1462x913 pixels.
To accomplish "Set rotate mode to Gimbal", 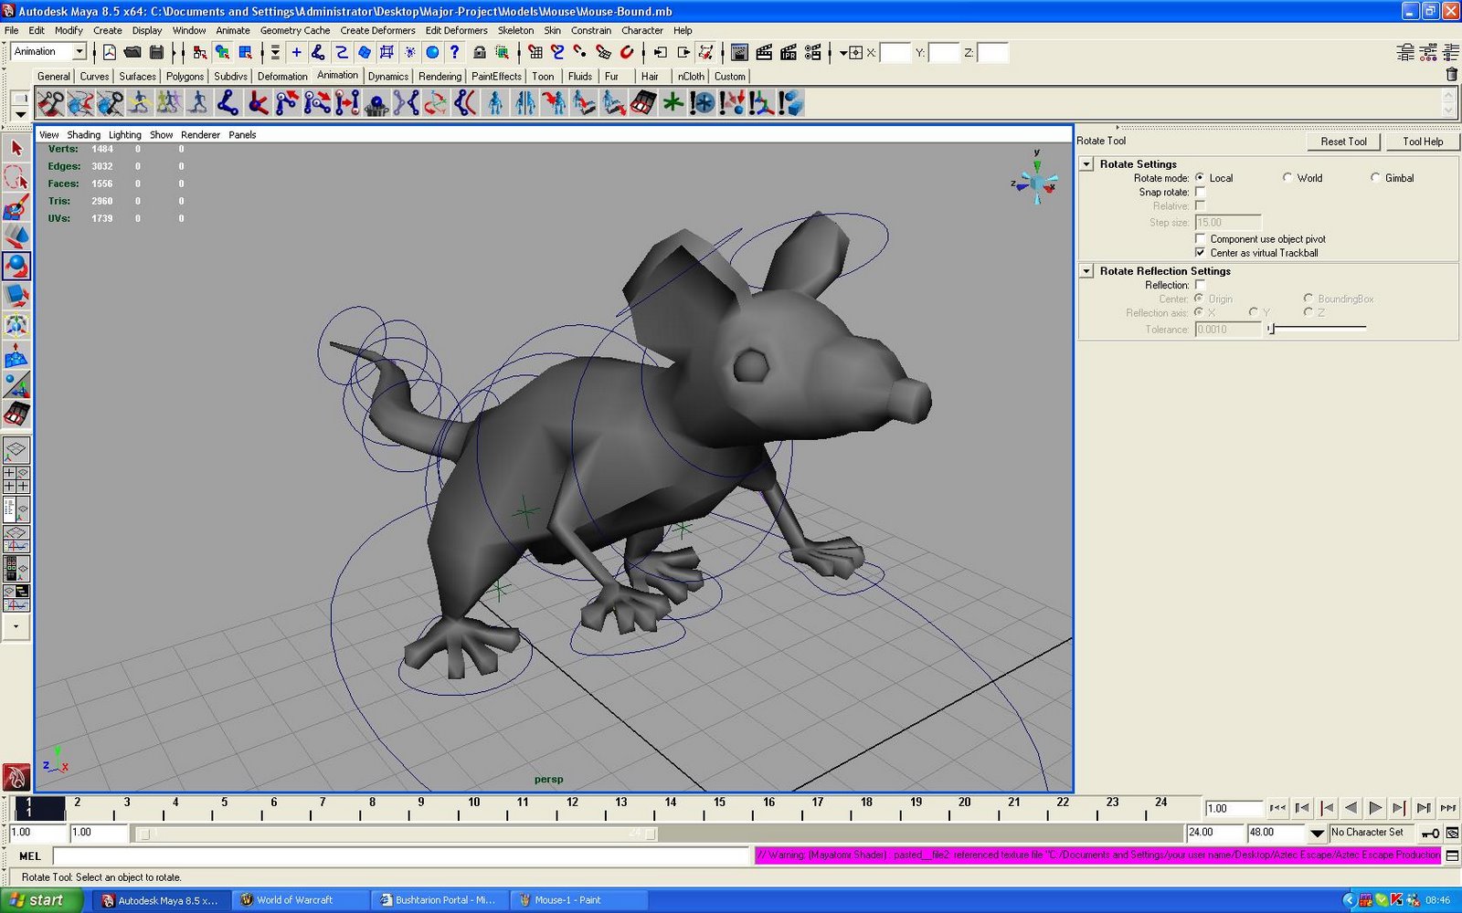I will tap(1375, 178).
